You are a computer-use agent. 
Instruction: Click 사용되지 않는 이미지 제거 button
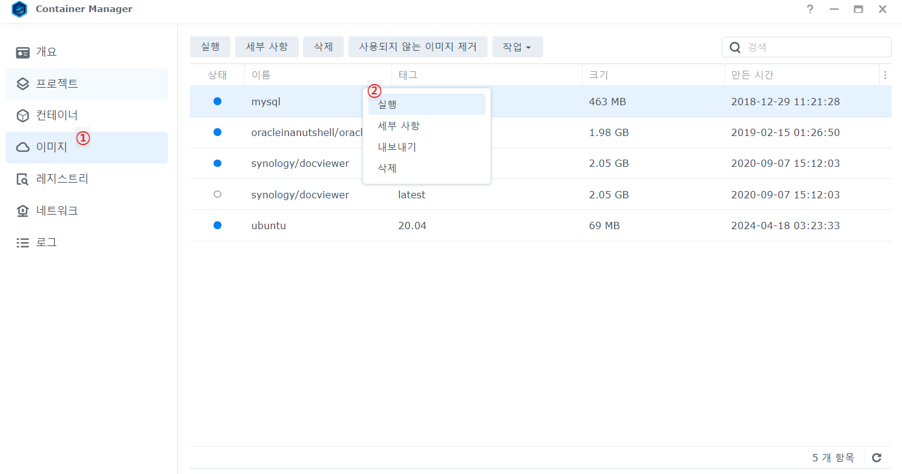coord(418,47)
